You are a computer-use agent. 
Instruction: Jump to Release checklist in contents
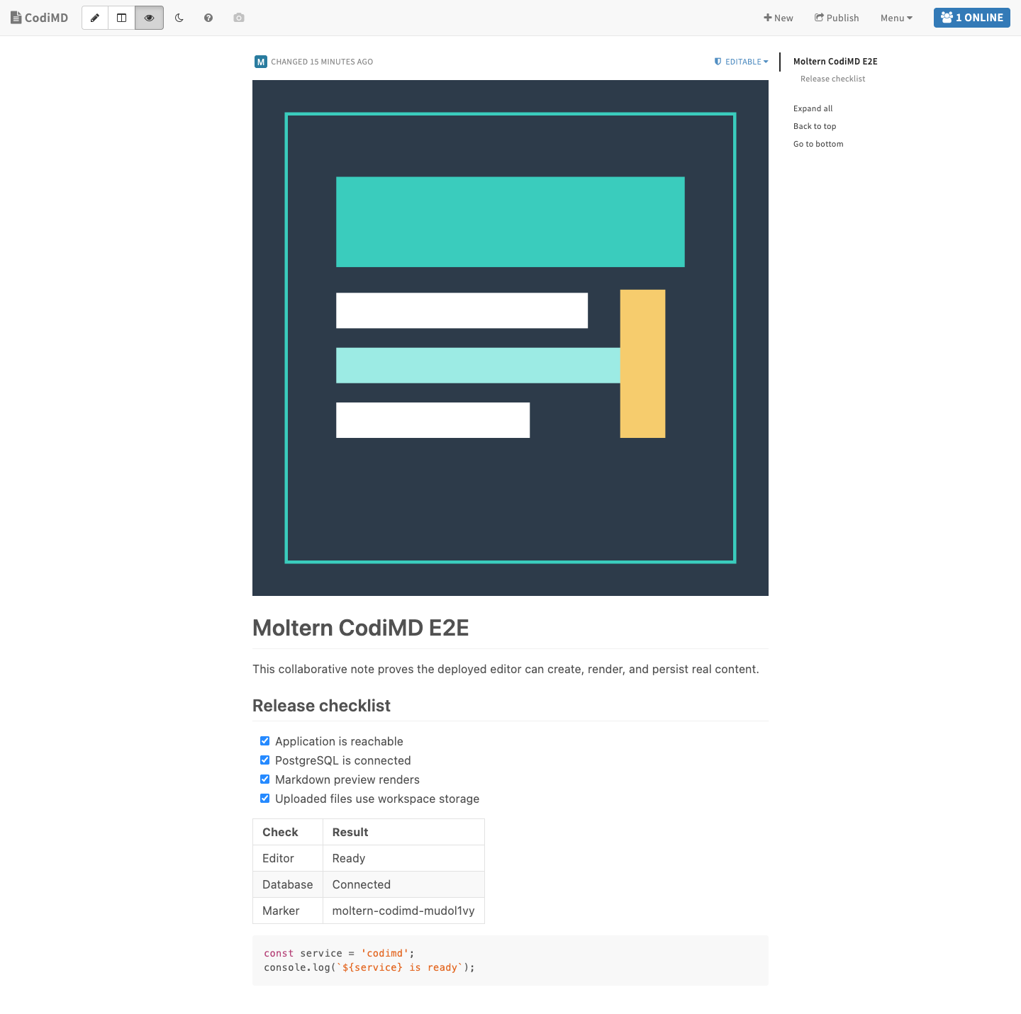coord(833,79)
